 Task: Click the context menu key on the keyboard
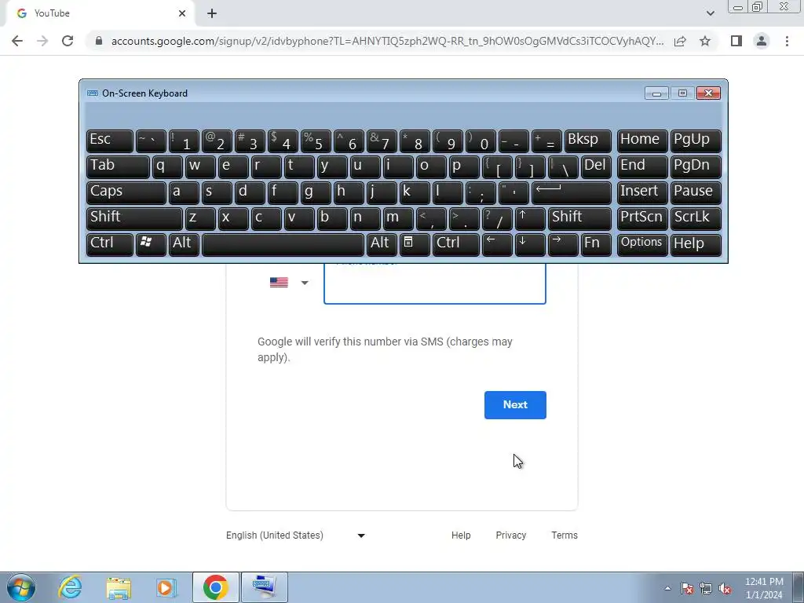[415, 243]
